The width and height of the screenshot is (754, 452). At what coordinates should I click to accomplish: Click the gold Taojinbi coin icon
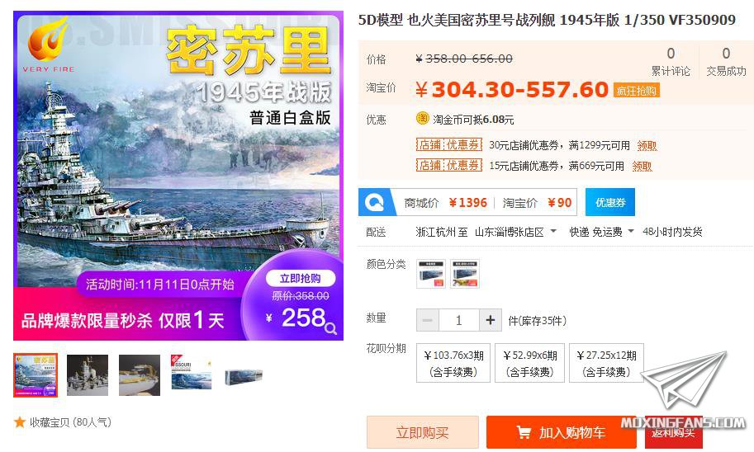click(x=422, y=118)
